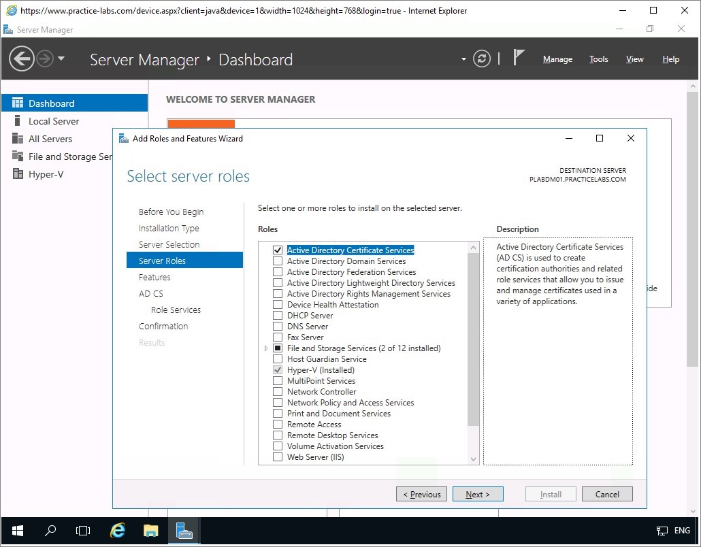Check the Remote Access role
Image resolution: width=701 pixels, height=547 pixels.
pyautogui.click(x=278, y=424)
